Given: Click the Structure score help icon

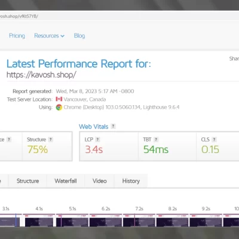Looking at the screenshot, I should [51, 139].
